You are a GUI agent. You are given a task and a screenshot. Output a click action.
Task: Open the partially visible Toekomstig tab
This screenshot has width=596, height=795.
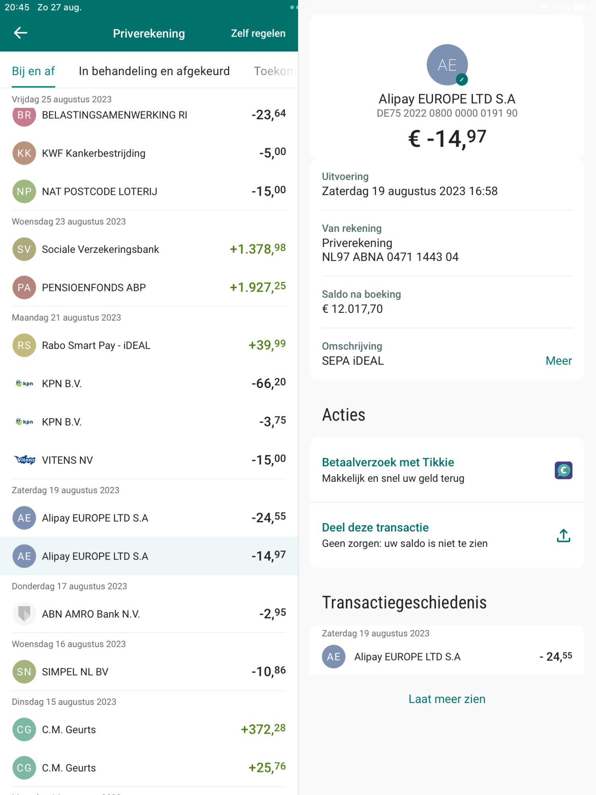275,71
